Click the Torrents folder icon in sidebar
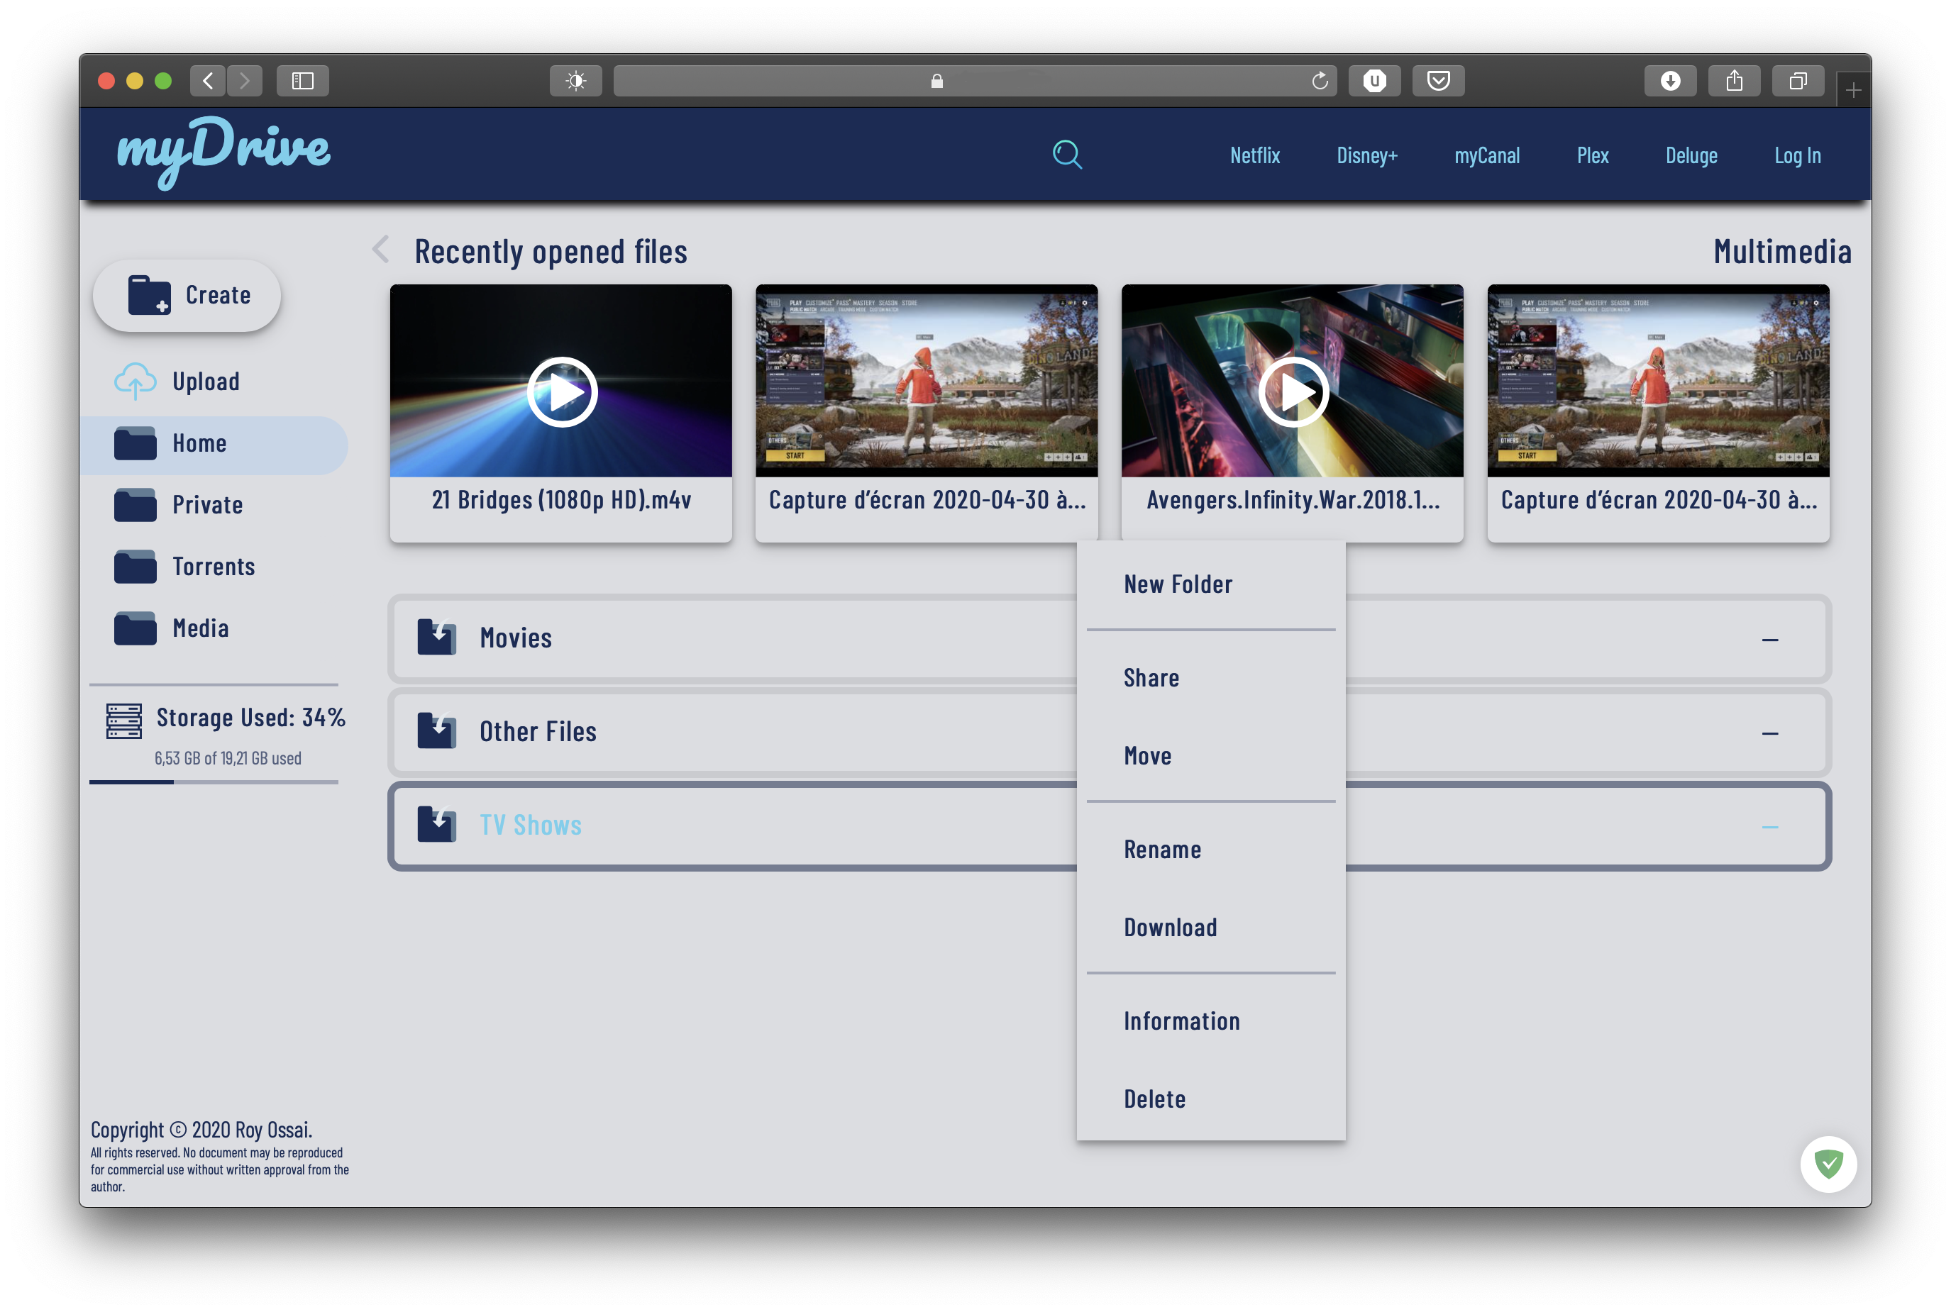This screenshot has width=1951, height=1312. click(x=135, y=567)
